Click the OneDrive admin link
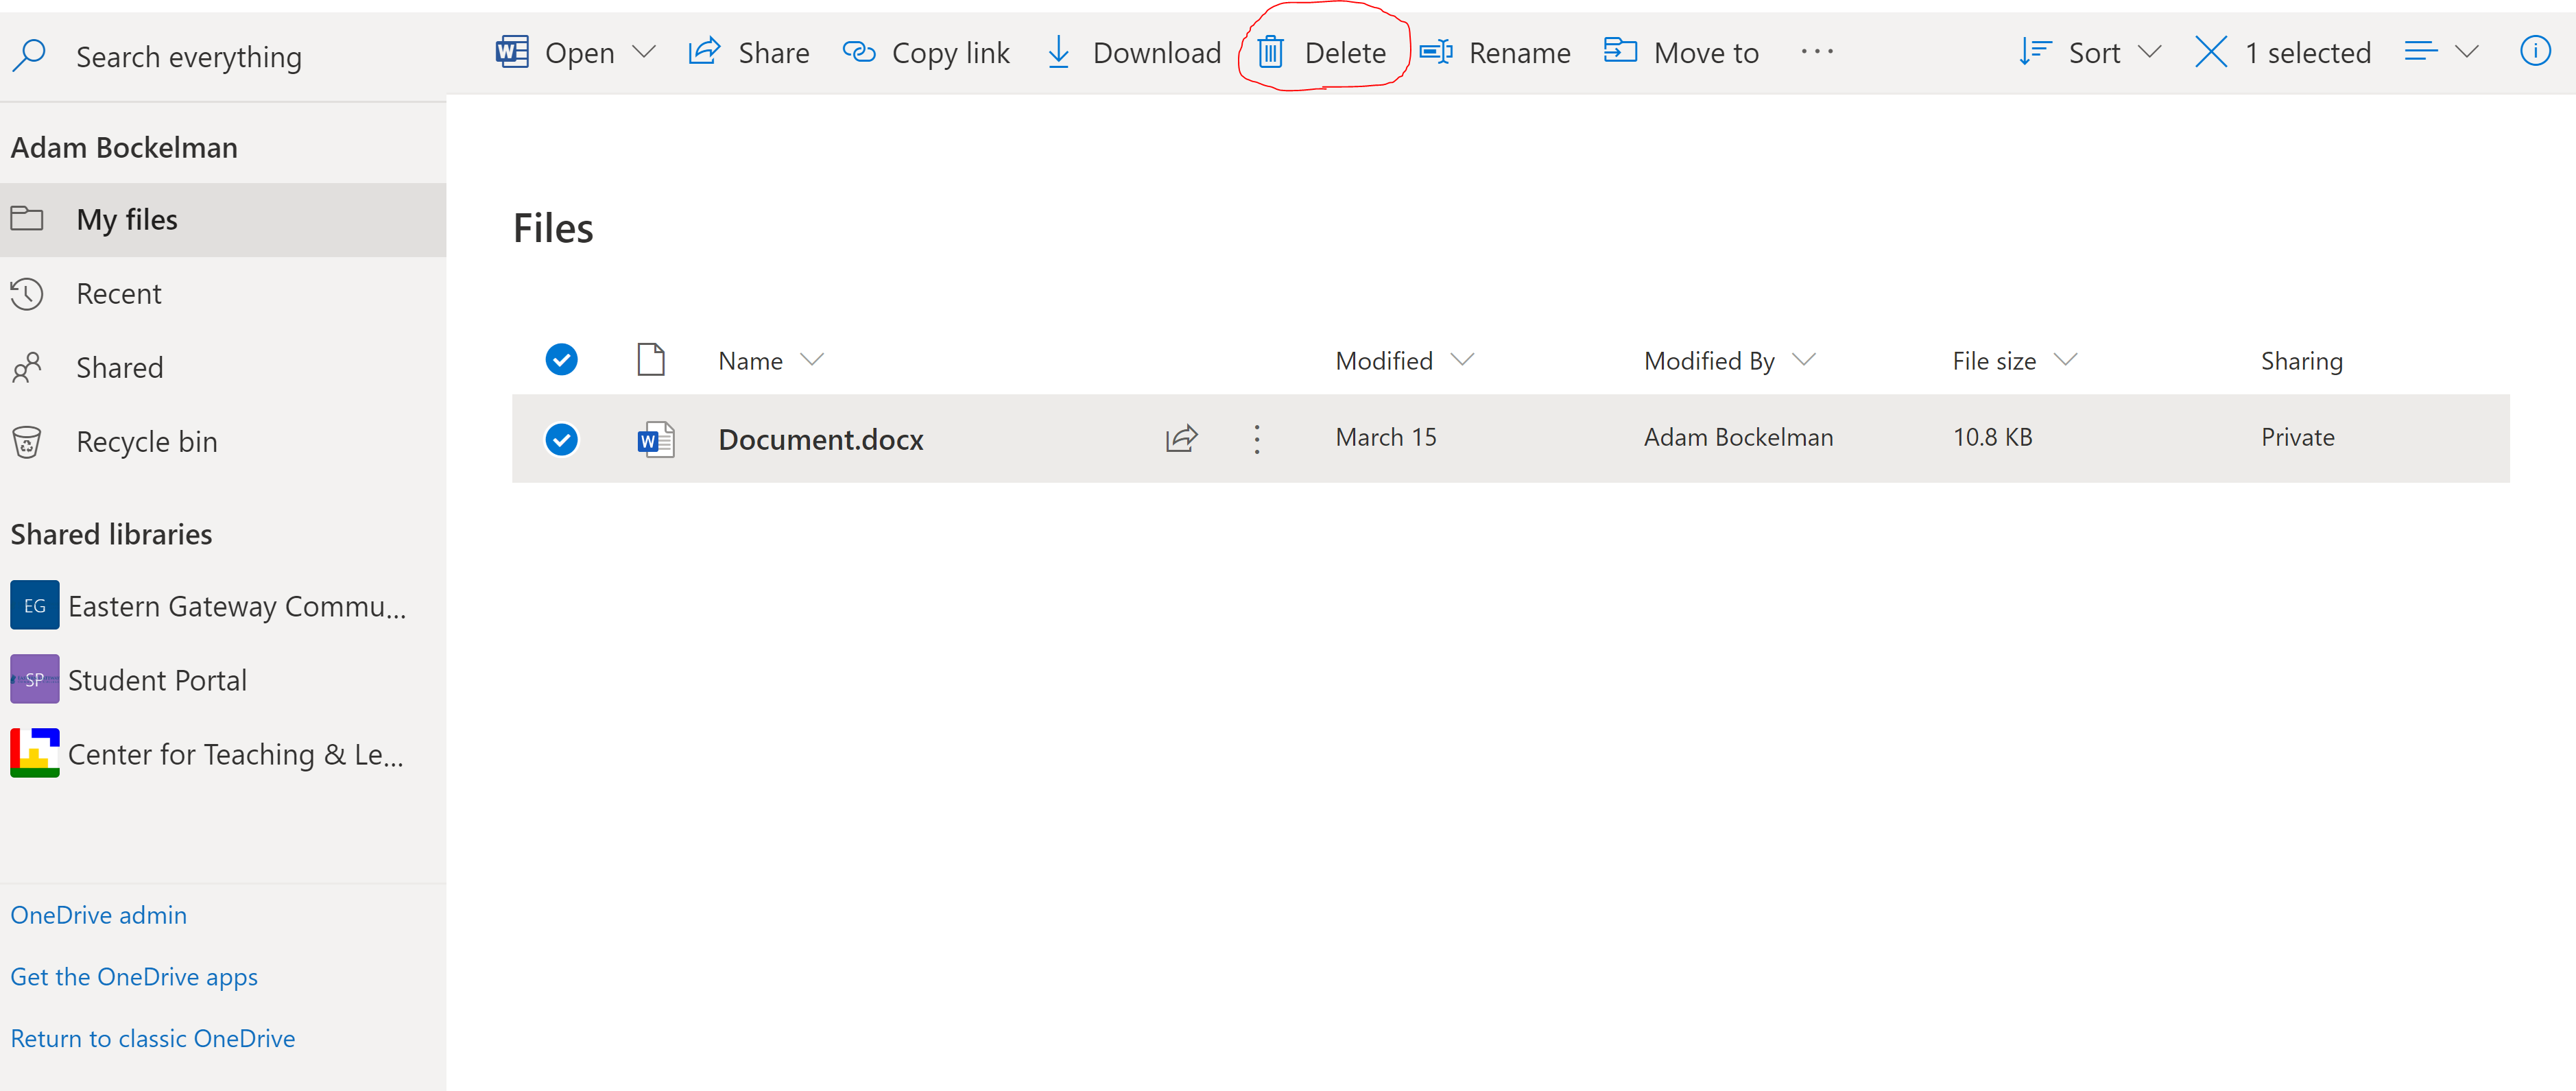The height and width of the screenshot is (1091, 2576). tap(98, 915)
